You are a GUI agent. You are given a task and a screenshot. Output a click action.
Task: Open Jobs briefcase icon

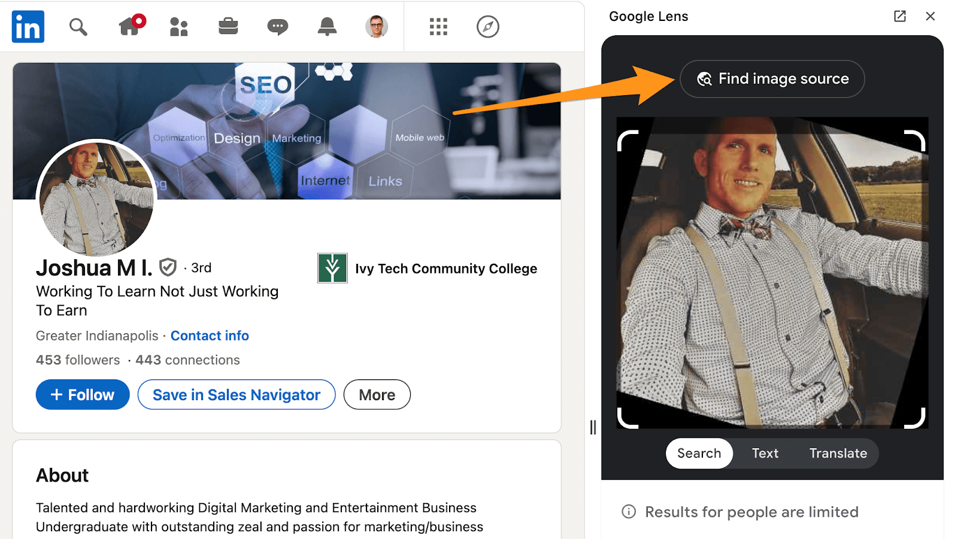coord(228,26)
